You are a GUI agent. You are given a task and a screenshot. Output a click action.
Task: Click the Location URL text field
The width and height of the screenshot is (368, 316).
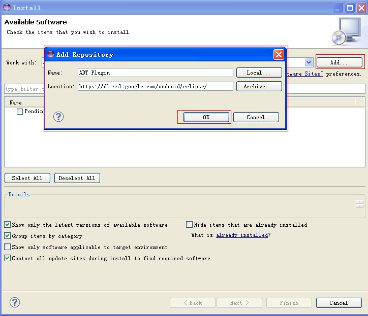[155, 86]
